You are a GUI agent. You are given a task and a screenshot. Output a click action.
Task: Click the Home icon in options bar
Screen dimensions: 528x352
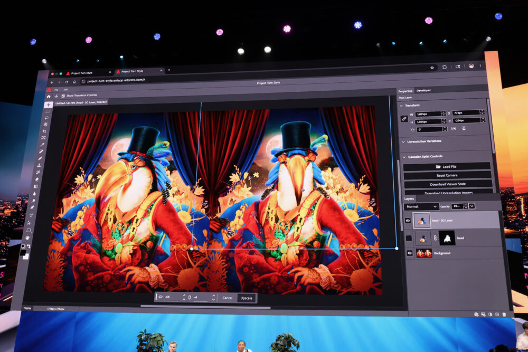point(49,97)
